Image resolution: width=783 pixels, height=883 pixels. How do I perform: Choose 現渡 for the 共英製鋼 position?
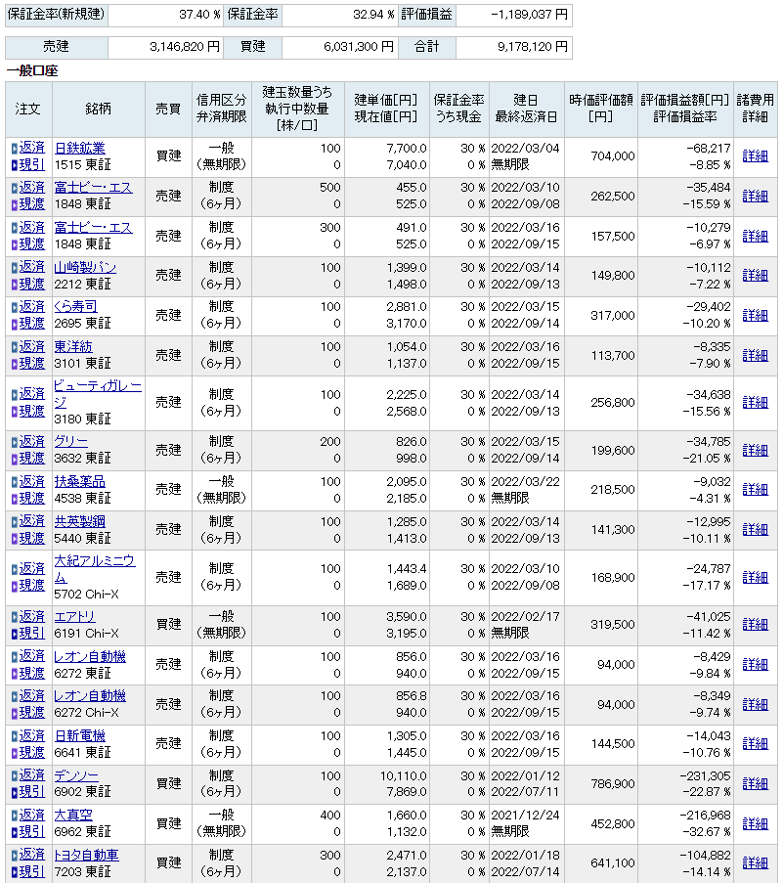(x=32, y=538)
